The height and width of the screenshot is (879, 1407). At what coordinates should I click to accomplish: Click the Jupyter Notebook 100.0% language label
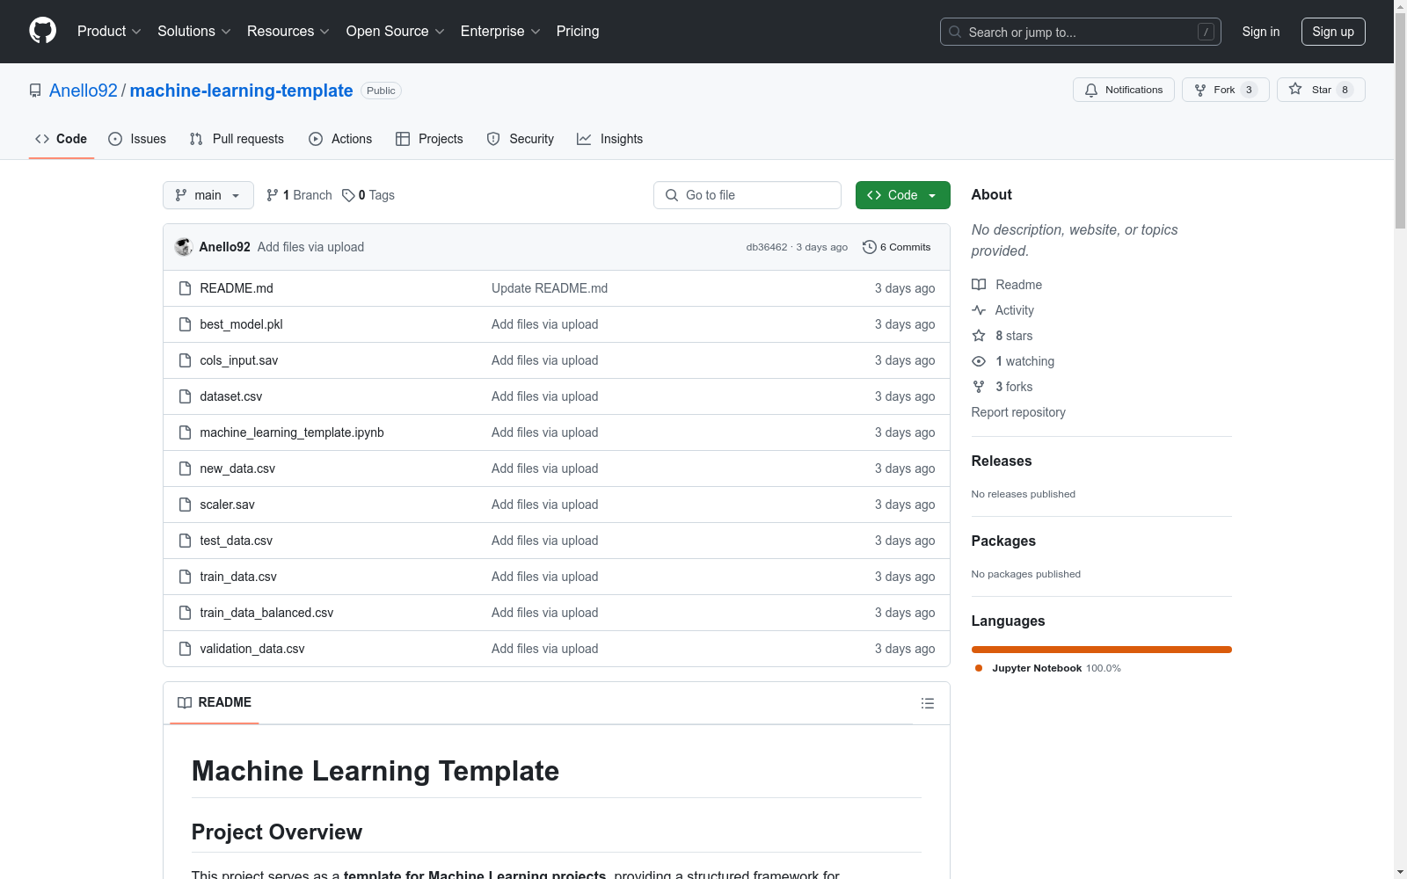[1049, 668]
